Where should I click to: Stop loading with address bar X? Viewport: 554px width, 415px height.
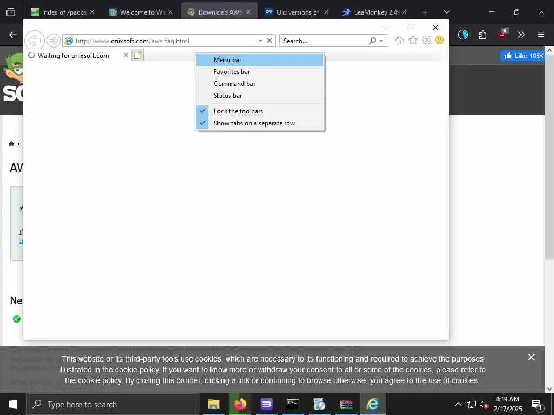[x=269, y=41]
